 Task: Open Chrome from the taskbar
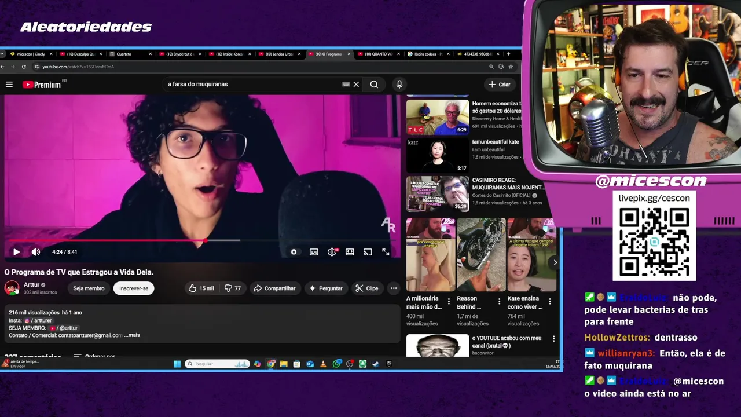[270, 364]
